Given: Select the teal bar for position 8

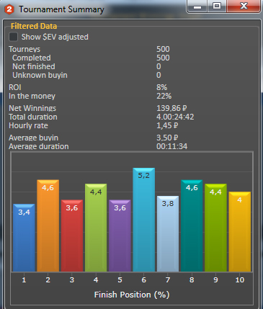Looking at the screenshot, I should coord(192,225).
